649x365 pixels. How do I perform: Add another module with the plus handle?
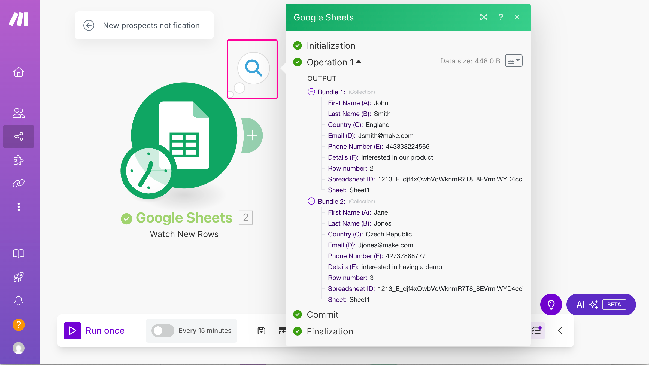[x=252, y=135]
